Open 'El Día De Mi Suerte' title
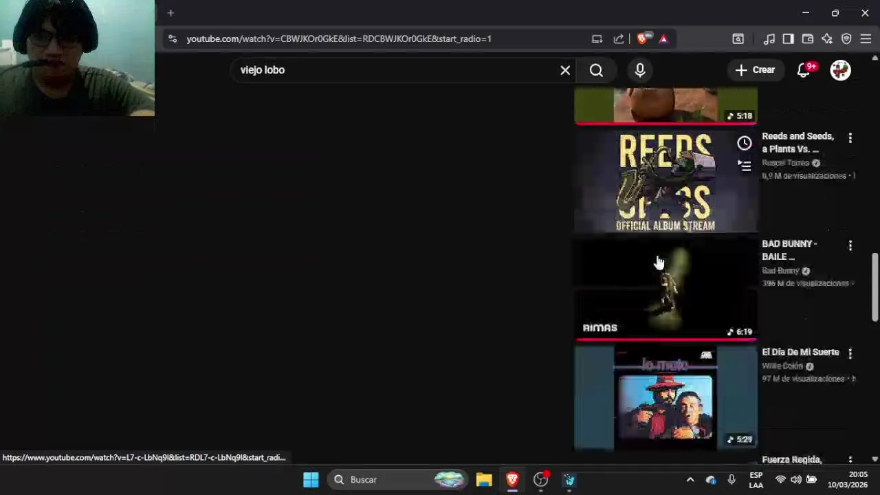The width and height of the screenshot is (880, 495). click(800, 352)
